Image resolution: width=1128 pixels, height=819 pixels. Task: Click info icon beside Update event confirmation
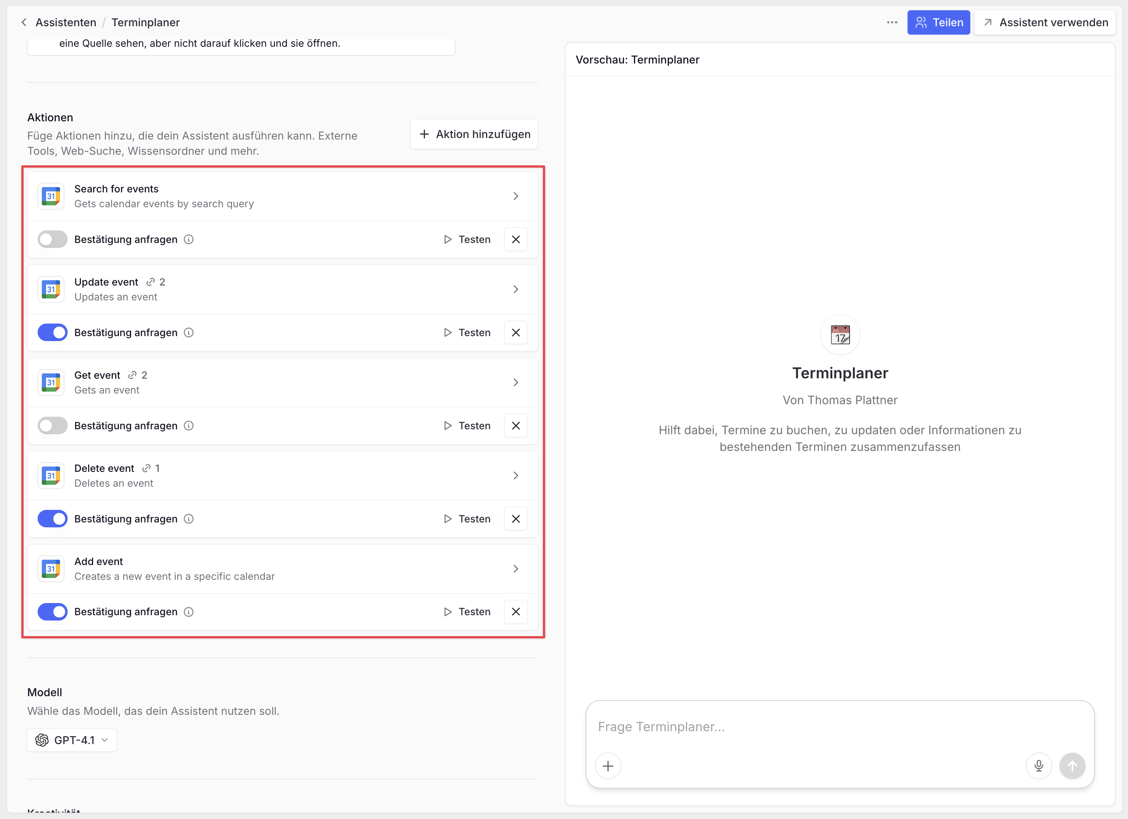coord(189,332)
